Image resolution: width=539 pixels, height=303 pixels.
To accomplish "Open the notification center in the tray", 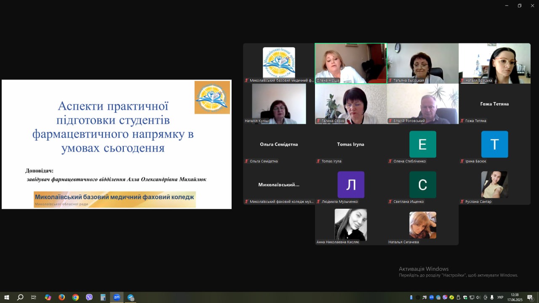I will 530,298.
